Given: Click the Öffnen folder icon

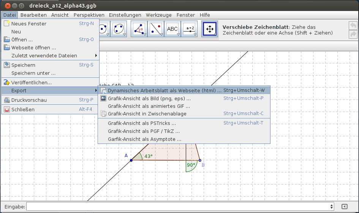Looking at the screenshot, I should (x=6, y=39).
